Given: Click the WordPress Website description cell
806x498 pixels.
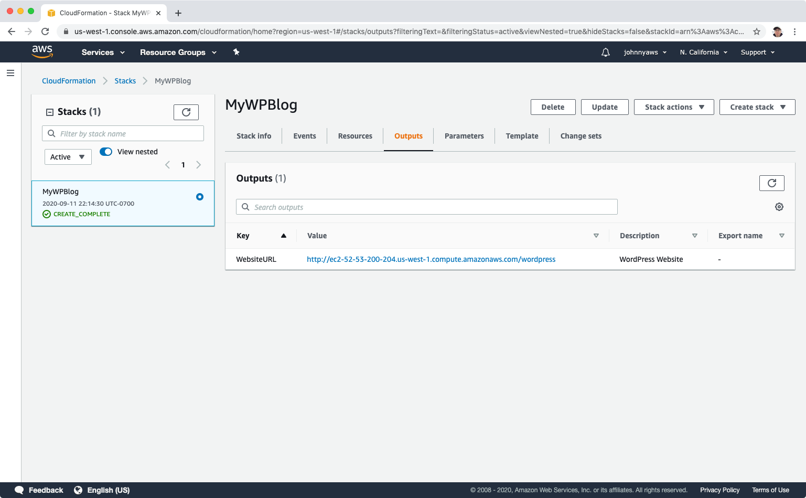Looking at the screenshot, I should [651, 259].
